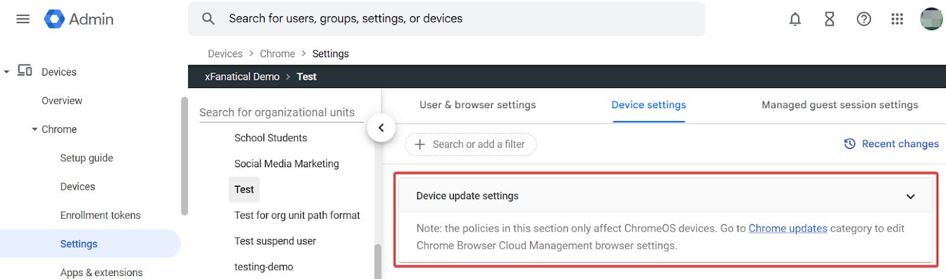Follow the Chrome updates link
Image resolution: width=946 pixels, height=279 pixels.
click(x=788, y=228)
